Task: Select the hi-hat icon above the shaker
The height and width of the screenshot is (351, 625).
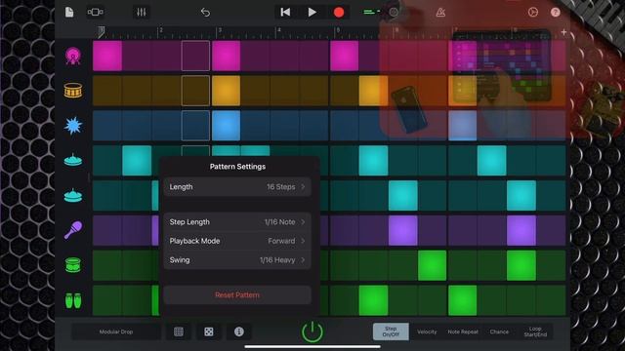Action: (73, 195)
